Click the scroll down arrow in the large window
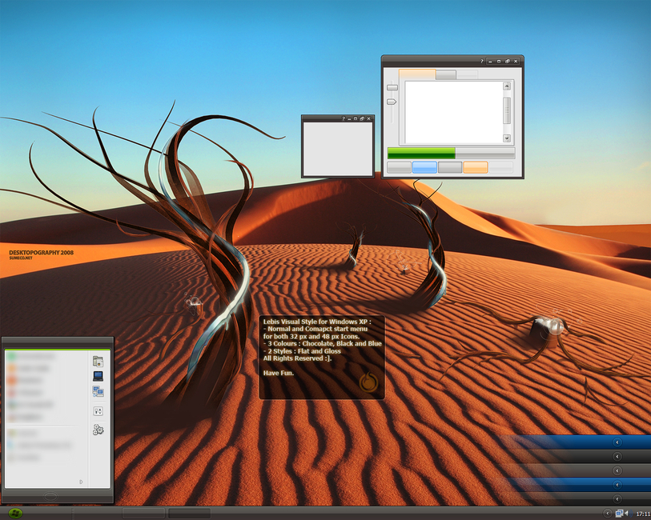Screen dimensions: 651x520 (507, 138)
